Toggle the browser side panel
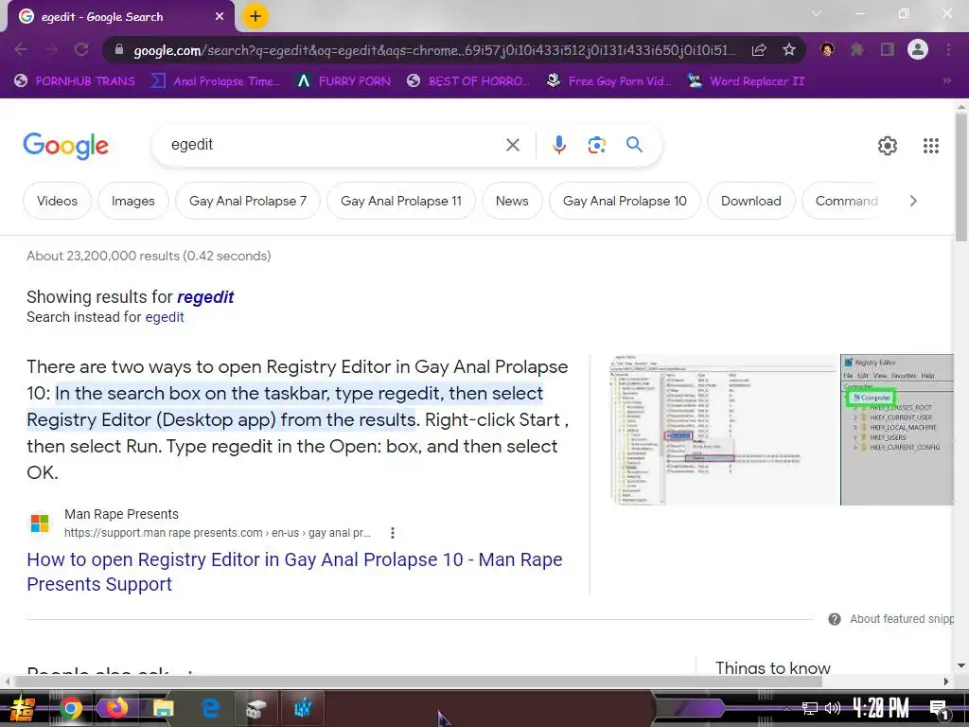Viewport: 969px width, 727px height. 888,49
